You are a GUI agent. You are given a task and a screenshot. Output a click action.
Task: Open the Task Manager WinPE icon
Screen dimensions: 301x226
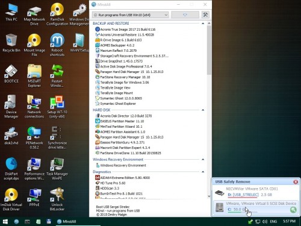coord(57,169)
